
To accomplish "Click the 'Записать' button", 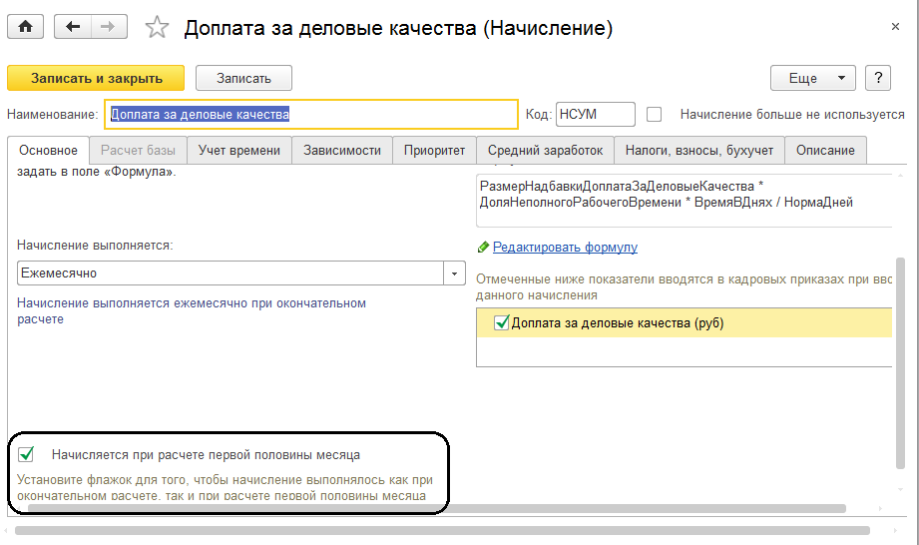I will click(x=243, y=78).
